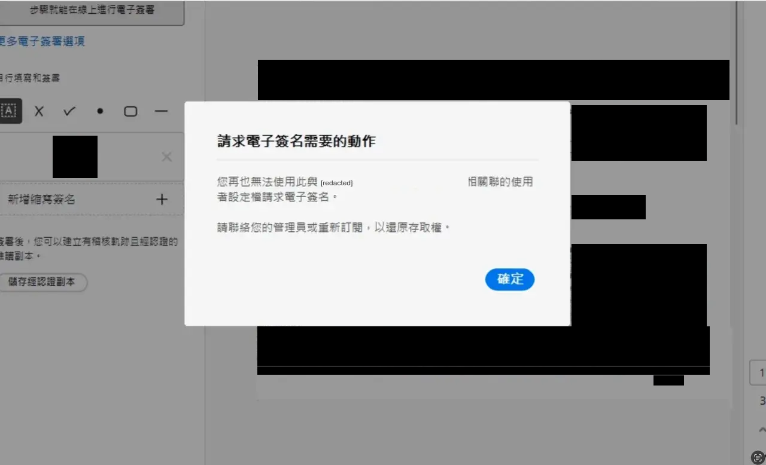Click the dialog title 請求電子簽名需要的動作
Image resolution: width=766 pixels, height=465 pixels.
point(296,141)
